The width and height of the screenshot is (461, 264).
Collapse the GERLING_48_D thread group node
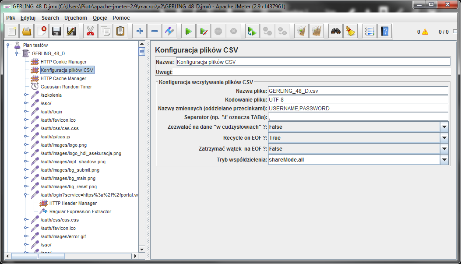point(17,53)
